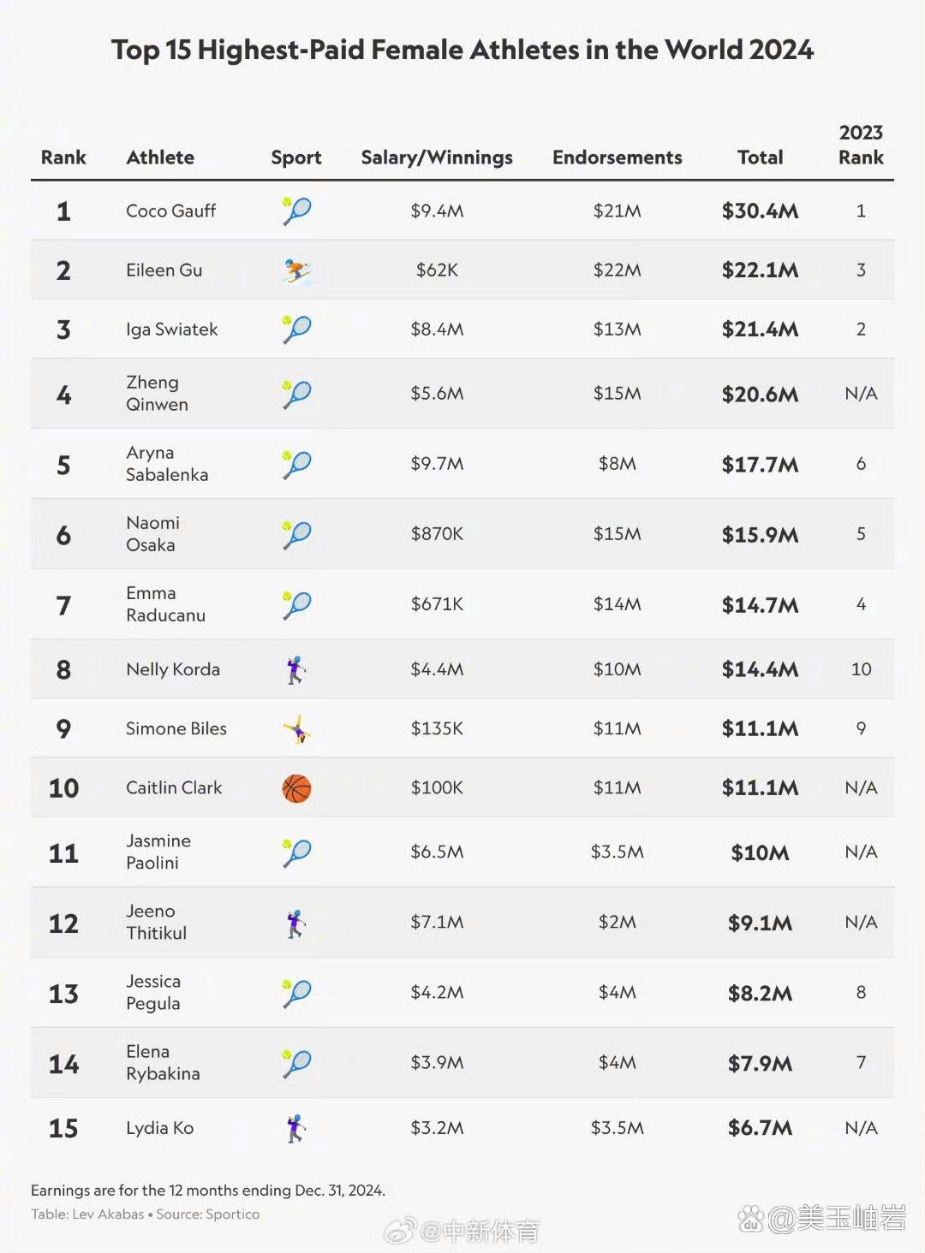Select the athlete name Iga Swiatek
Screen dimensions: 925x1253
(172, 330)
